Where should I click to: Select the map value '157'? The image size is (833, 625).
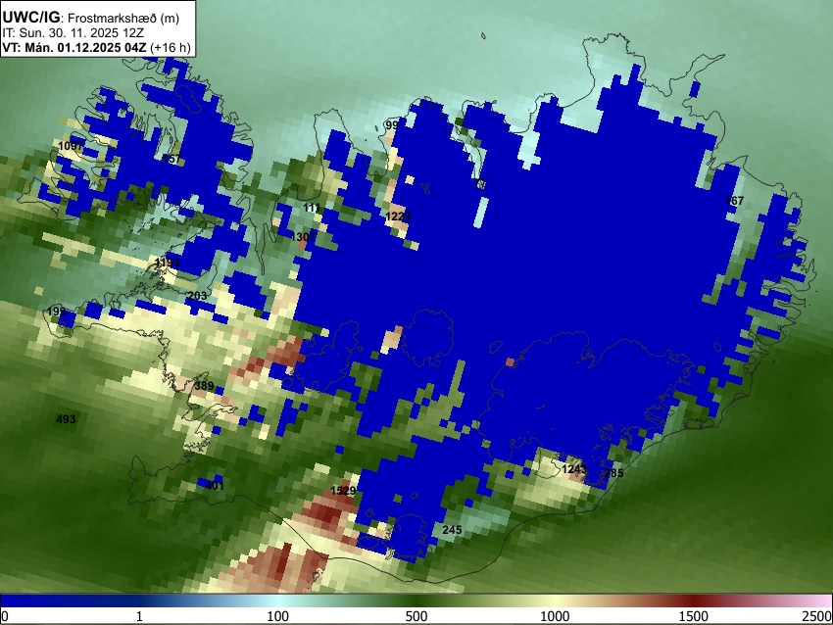click(171, 159)
